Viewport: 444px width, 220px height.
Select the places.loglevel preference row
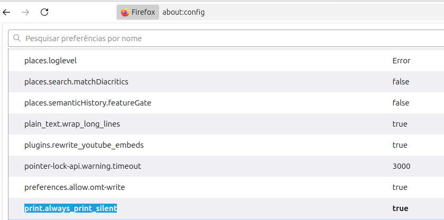[x=51, y=61]
